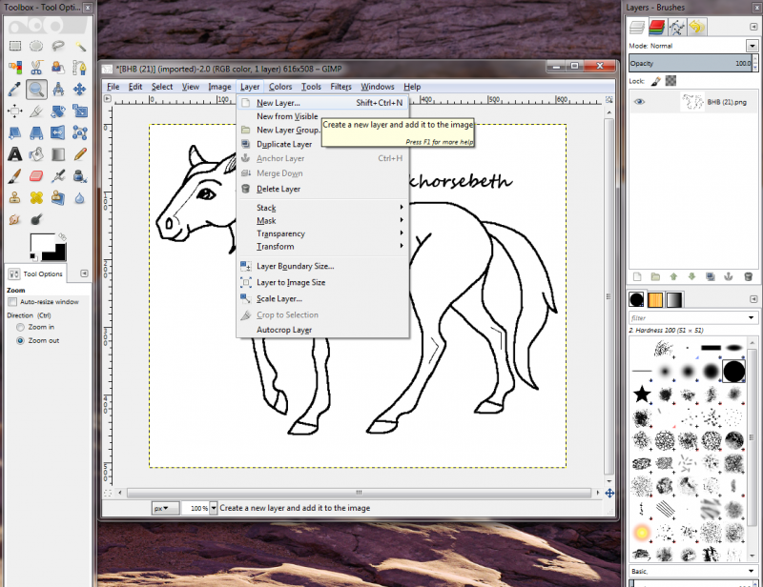Activate the Color Picker tool

(x=15, y=89)
